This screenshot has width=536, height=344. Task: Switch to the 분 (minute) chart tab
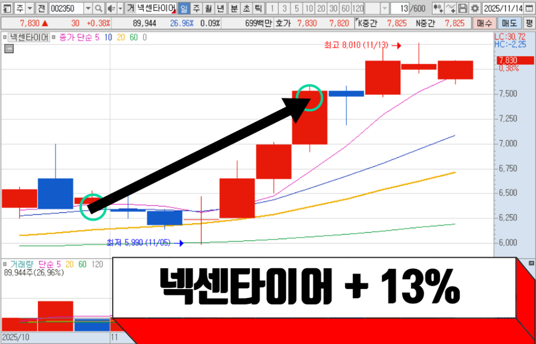tap(234, 9)
